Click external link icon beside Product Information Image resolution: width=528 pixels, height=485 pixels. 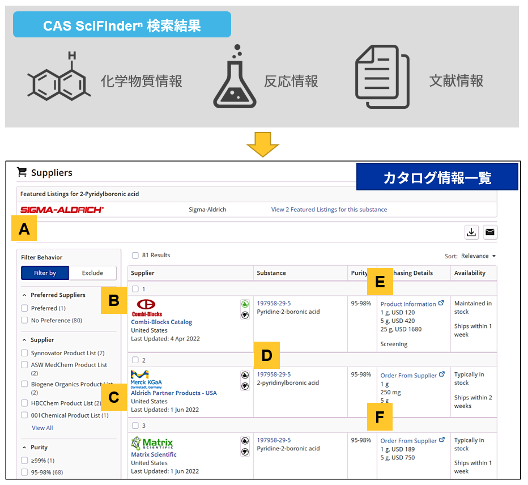click(441, 304)
